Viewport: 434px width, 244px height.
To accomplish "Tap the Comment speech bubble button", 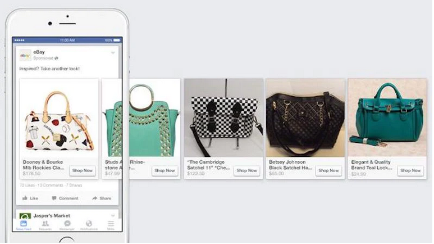I will point(65,198).
